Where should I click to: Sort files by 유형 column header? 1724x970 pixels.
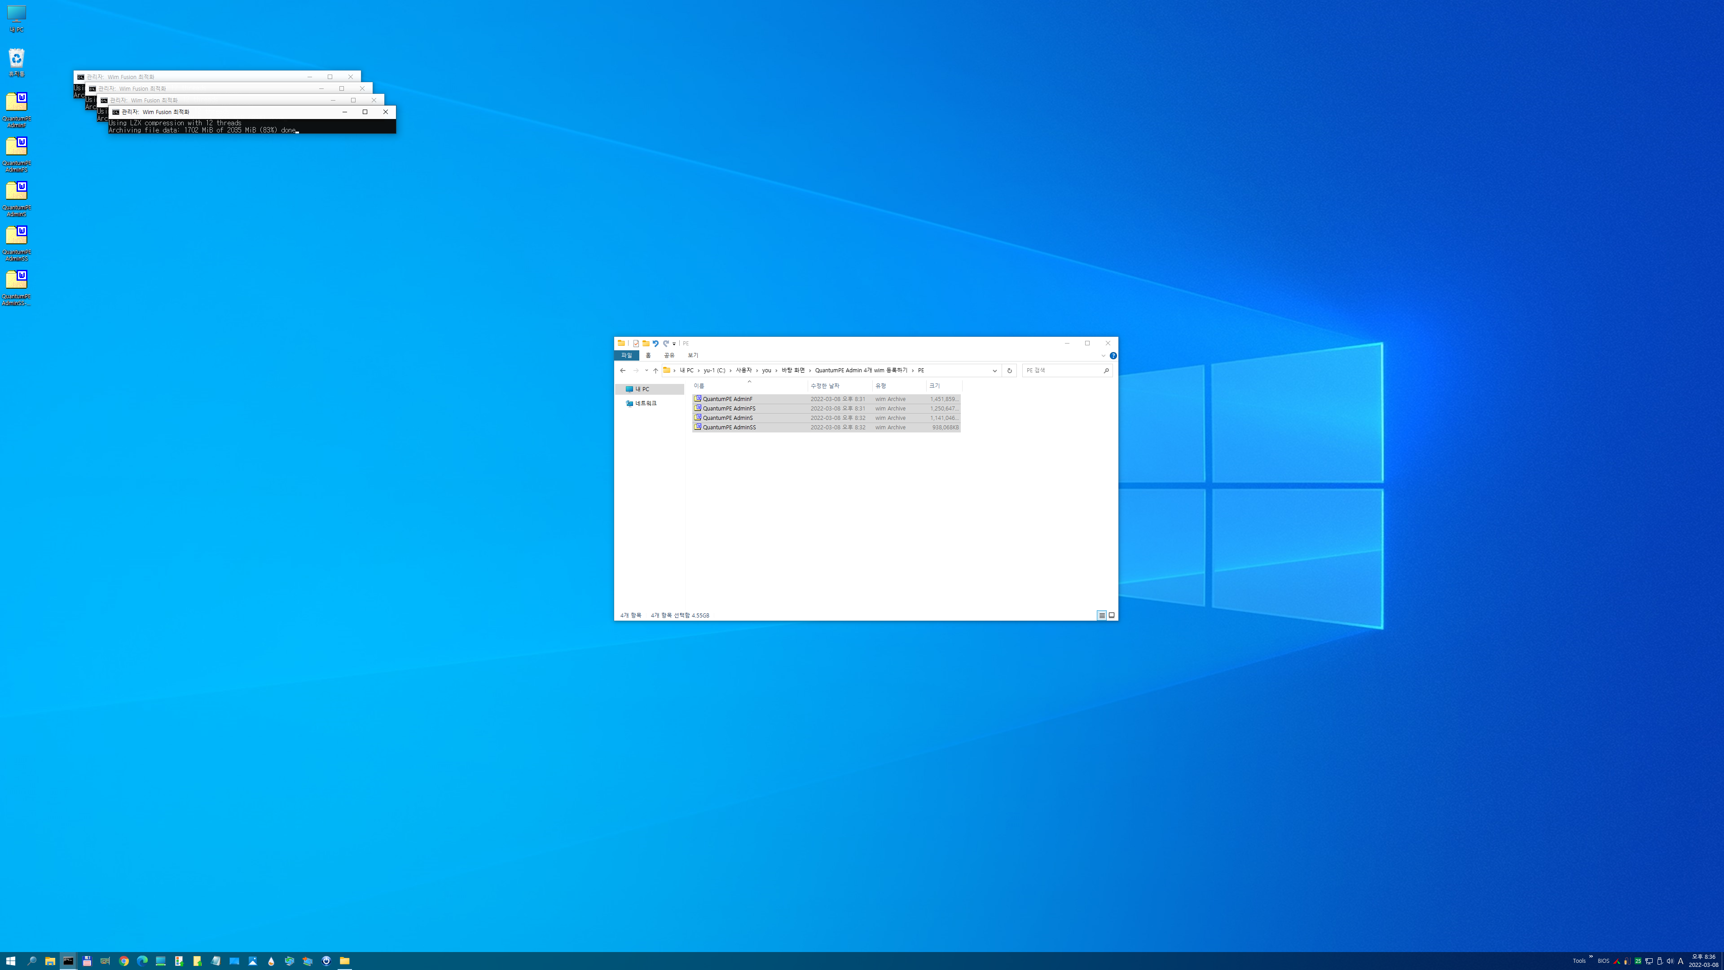pyautogui.click(x=899, y=386)
